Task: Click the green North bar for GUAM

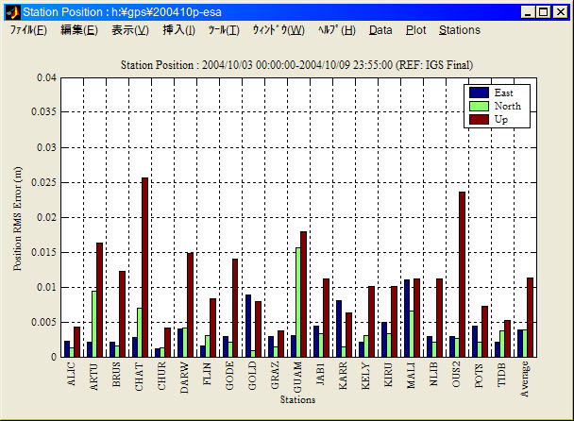Action: point(297,302)
